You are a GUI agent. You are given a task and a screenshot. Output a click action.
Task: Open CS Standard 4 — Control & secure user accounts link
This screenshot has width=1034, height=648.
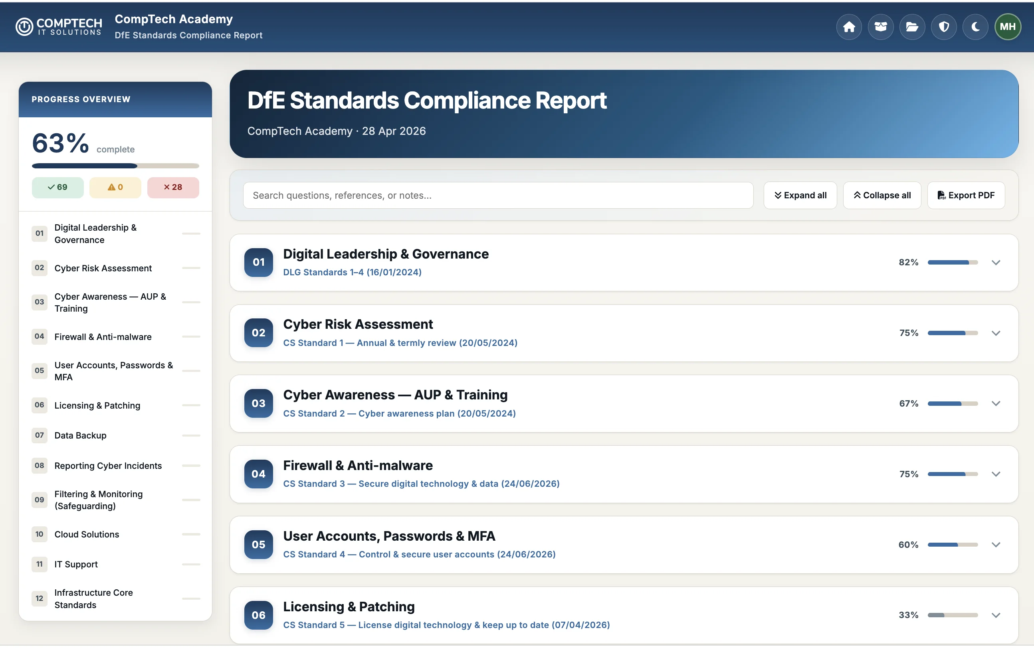coord(419,555)
